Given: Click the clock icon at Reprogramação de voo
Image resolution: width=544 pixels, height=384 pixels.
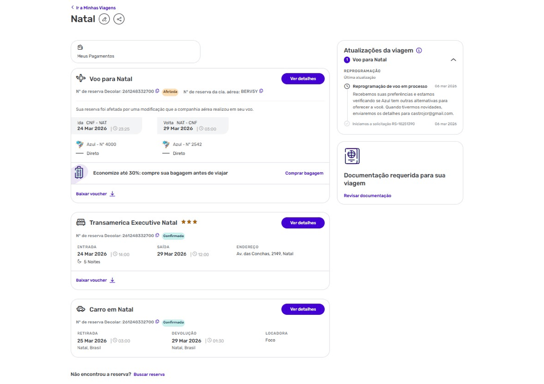Looking at the screenshot, I should pos(347,86).
